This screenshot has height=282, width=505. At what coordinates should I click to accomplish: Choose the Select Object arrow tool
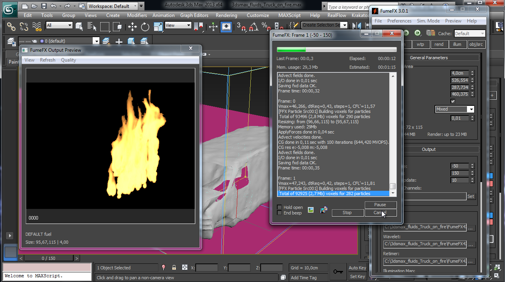pos(79,26)
